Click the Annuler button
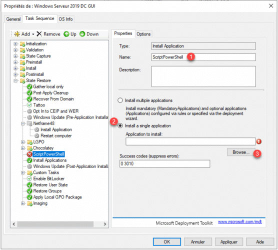 click(198, 242)
